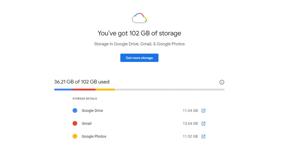The width and height of the screenshot is (281, 157).
Task: Click the blue Google Drive dot
Action: tap(75, 111)
